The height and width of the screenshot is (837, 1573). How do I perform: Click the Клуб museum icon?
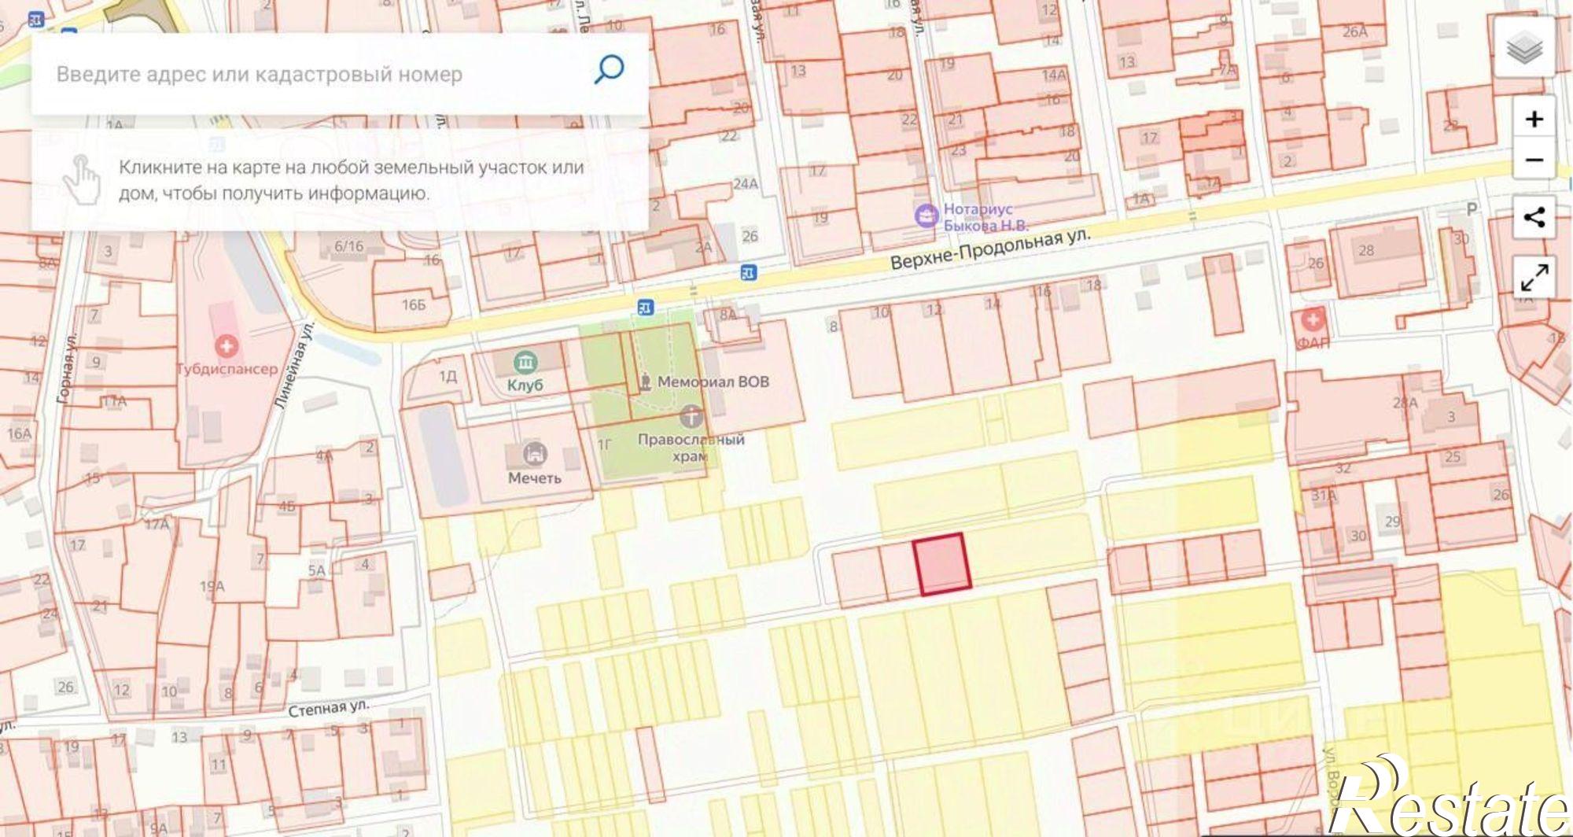click(525, 363)
